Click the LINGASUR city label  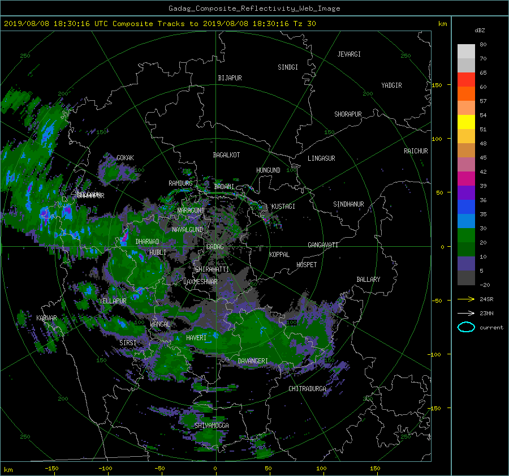click(x=321, y=158)
